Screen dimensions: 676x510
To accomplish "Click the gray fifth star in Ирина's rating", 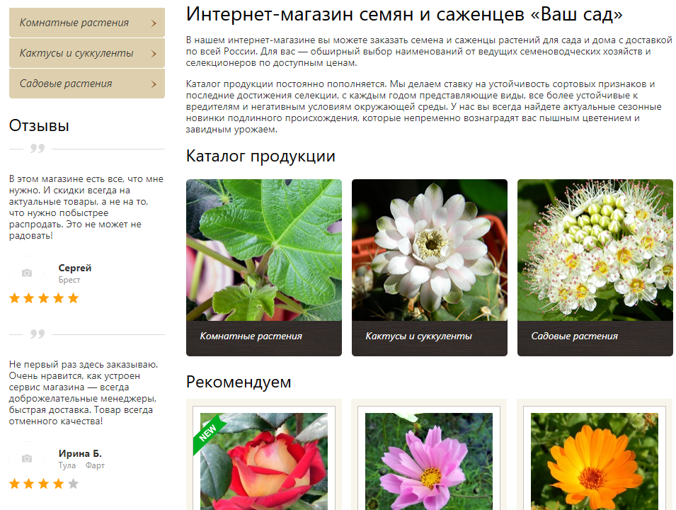I will pyautogui.click(x=73, y=484).
